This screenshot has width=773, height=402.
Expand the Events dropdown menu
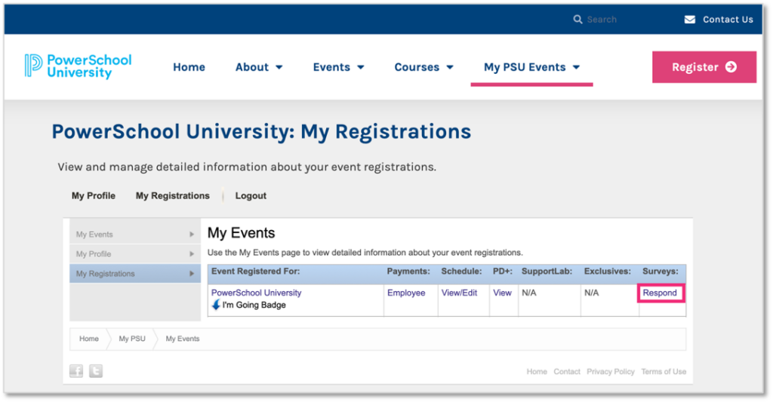(x=339, y=67)
